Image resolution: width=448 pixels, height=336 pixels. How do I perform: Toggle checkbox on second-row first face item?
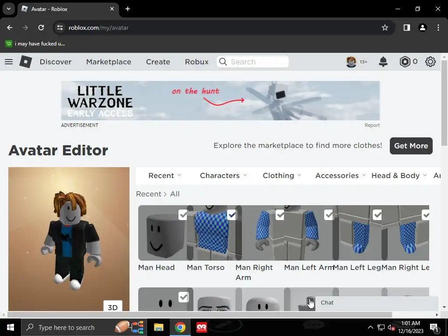(x=183, y=297)
